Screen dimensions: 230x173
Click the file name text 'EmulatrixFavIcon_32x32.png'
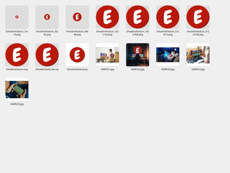tap(47, 33)
